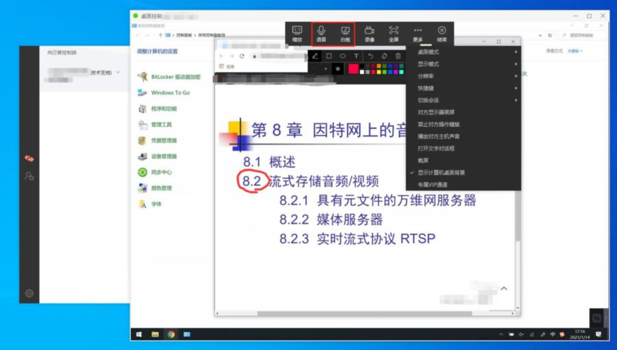The image size is (617, 350).
Task: Click the 缩放 zoom icon in the remote toolbar
Action: (297, 34)
